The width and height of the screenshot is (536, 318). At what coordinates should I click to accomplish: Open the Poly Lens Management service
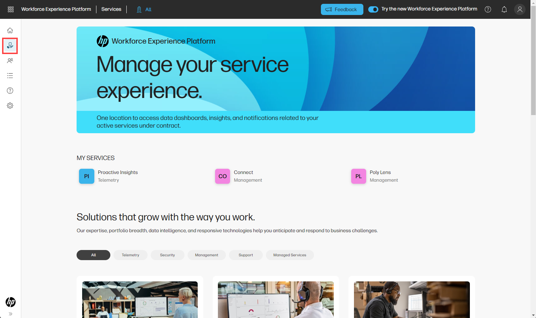click(x=374, y=176)
